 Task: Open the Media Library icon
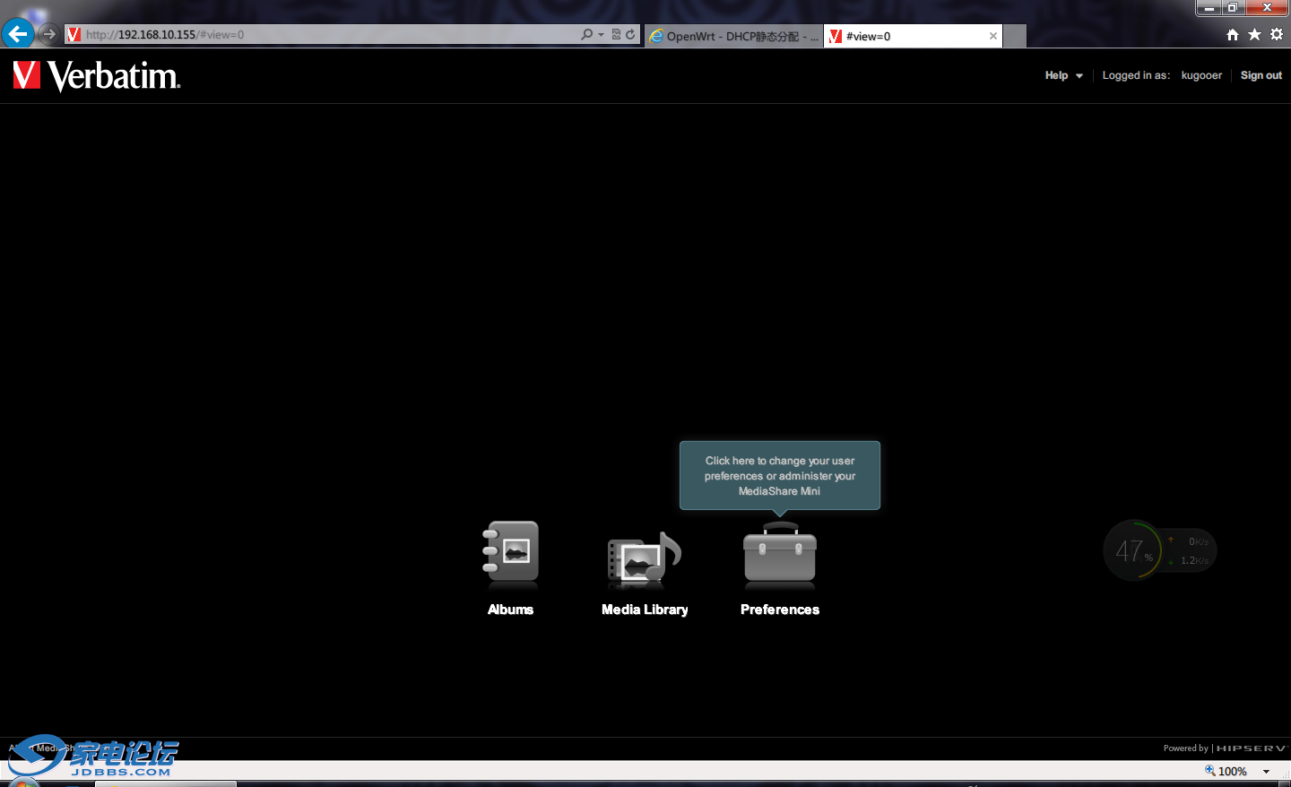(x=645, y=558)
